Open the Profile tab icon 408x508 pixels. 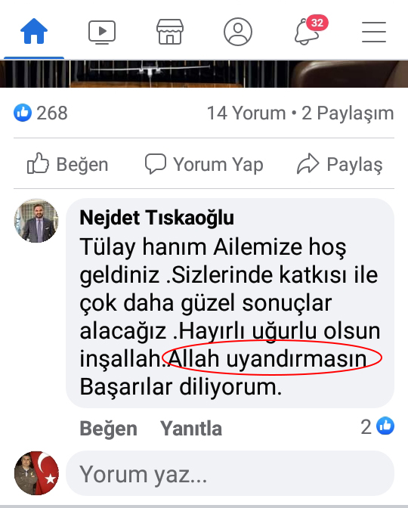238,32
